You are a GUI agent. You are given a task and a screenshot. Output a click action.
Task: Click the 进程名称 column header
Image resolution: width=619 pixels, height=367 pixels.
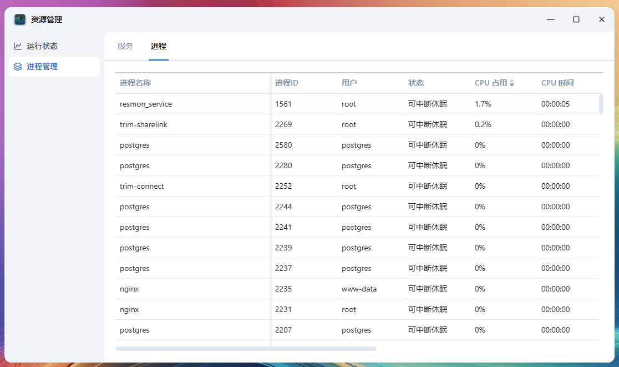point(135,83)
